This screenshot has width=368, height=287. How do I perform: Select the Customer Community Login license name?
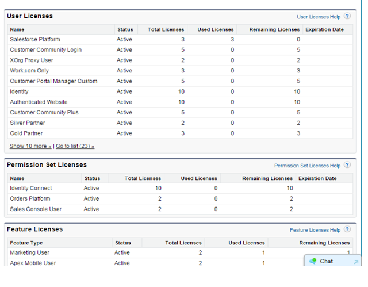46,49
